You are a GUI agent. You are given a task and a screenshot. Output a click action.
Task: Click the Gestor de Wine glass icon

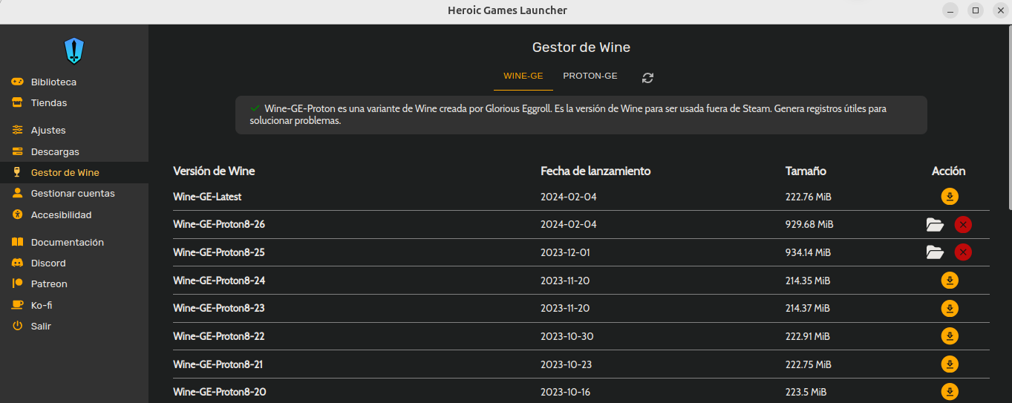coord(17,172)
